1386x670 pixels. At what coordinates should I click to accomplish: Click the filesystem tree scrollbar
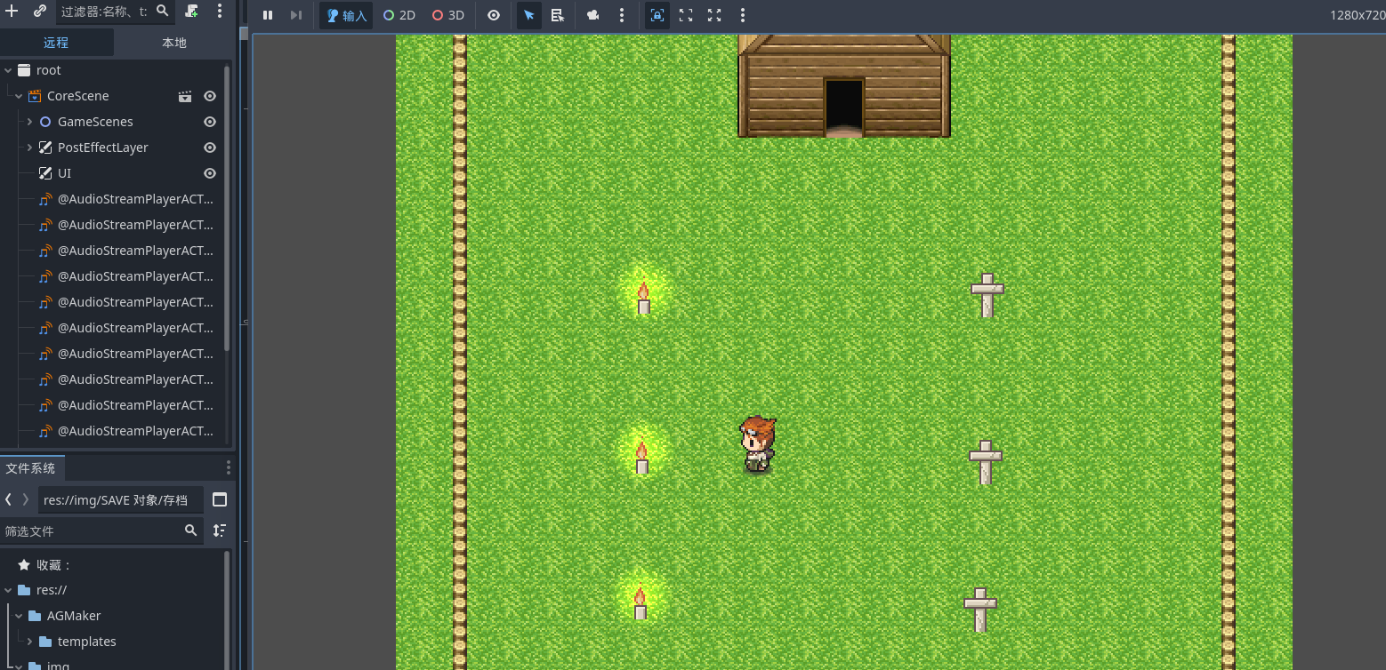point(227,610)
